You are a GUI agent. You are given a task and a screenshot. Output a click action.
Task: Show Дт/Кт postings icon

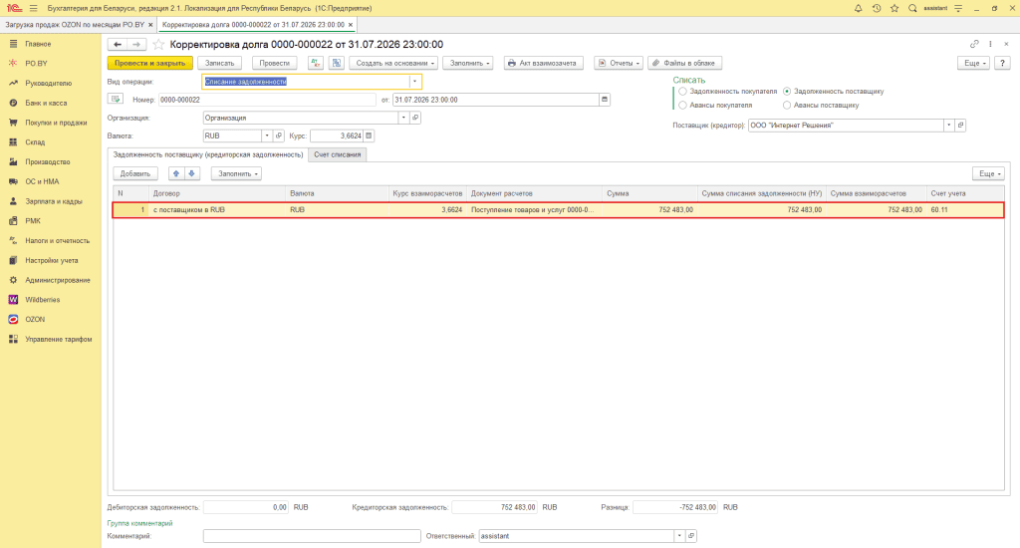(316, 63)
